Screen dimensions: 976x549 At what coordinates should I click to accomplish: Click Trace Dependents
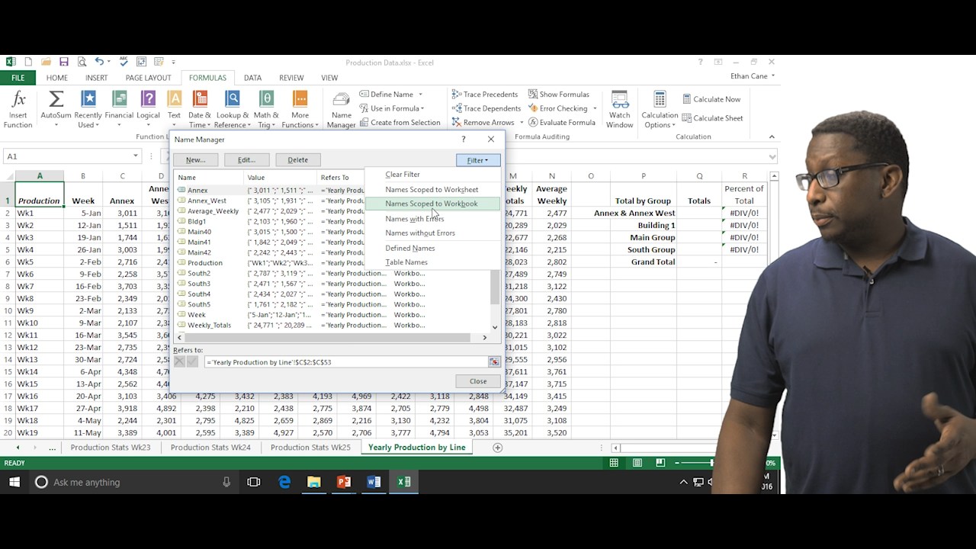(486, 108)
